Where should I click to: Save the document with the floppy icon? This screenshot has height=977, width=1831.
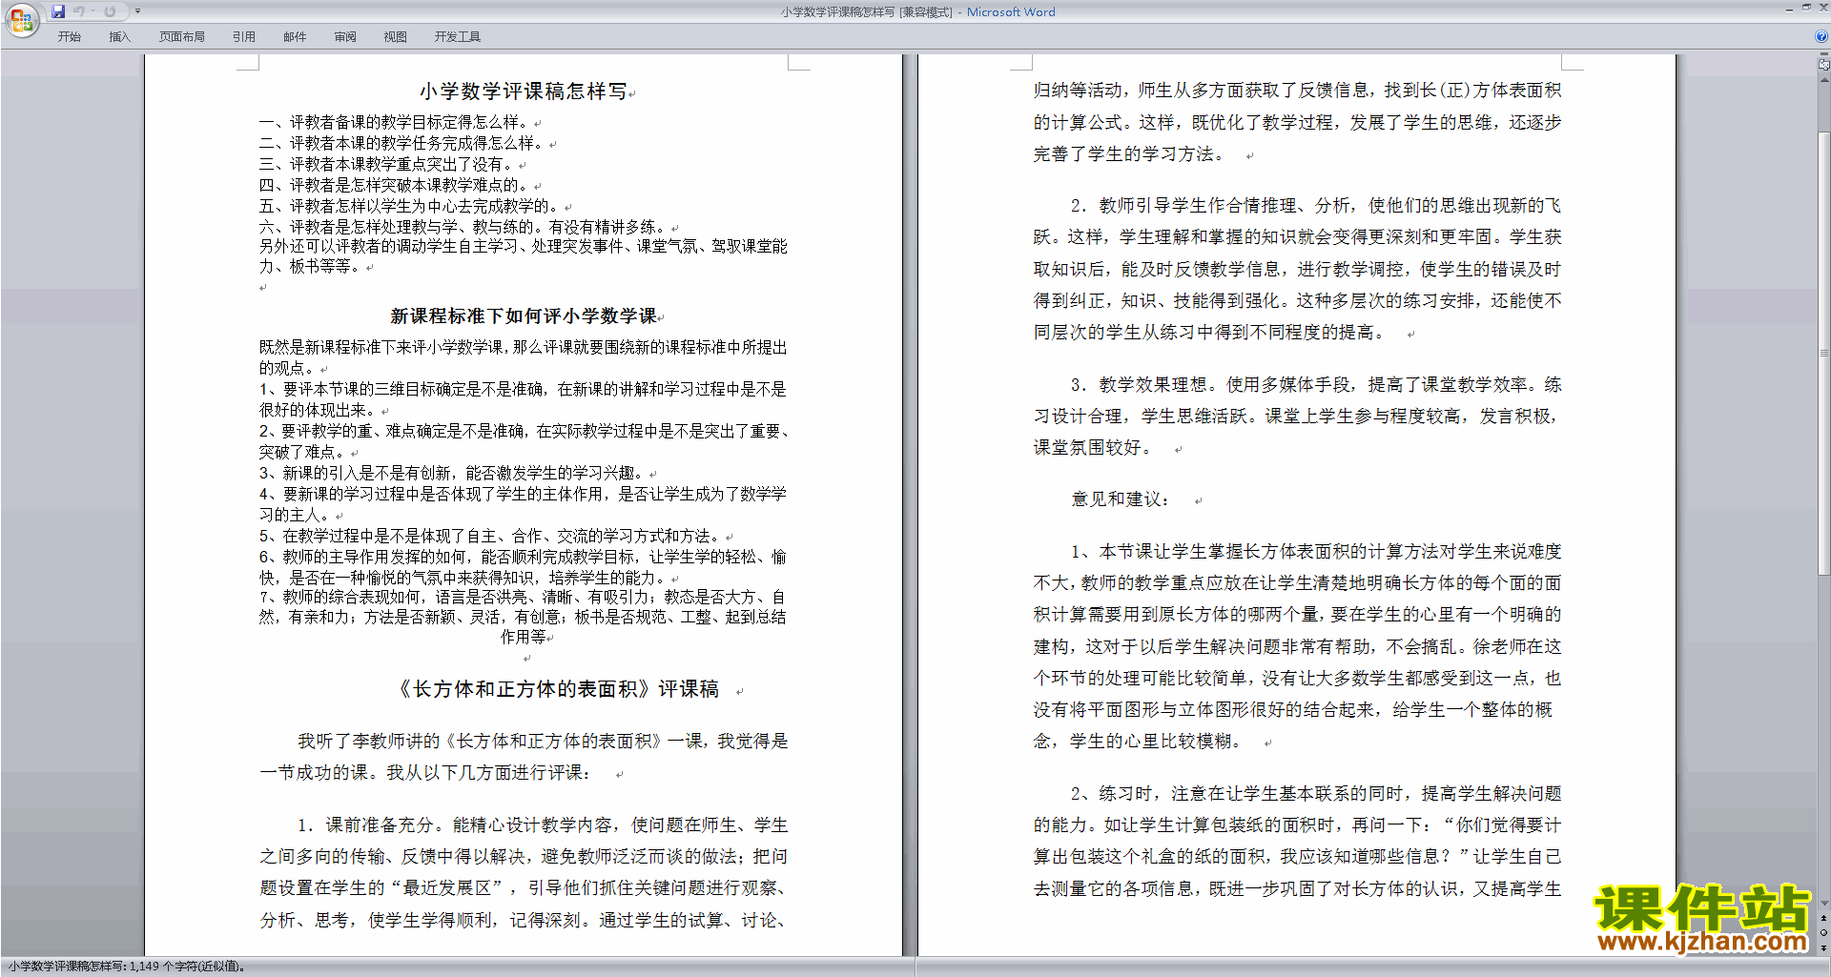[58, 11]
